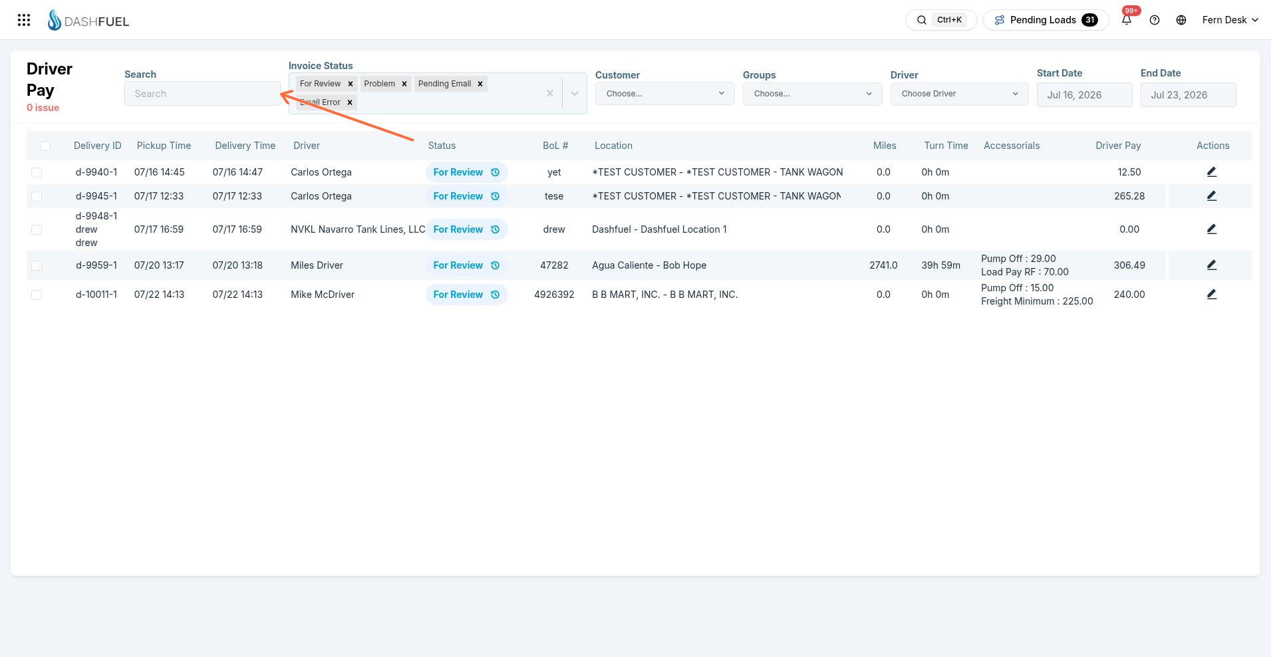The height and width of the screenshot is (657, 1271).
Task: Click the Accessorials column header
Action: click(1012, 146)
